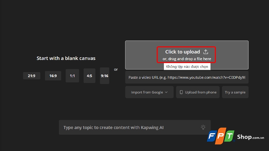Click the lightbulb icon in AI prompt box
The image size is (269, 151).
[x=203, y=127]
